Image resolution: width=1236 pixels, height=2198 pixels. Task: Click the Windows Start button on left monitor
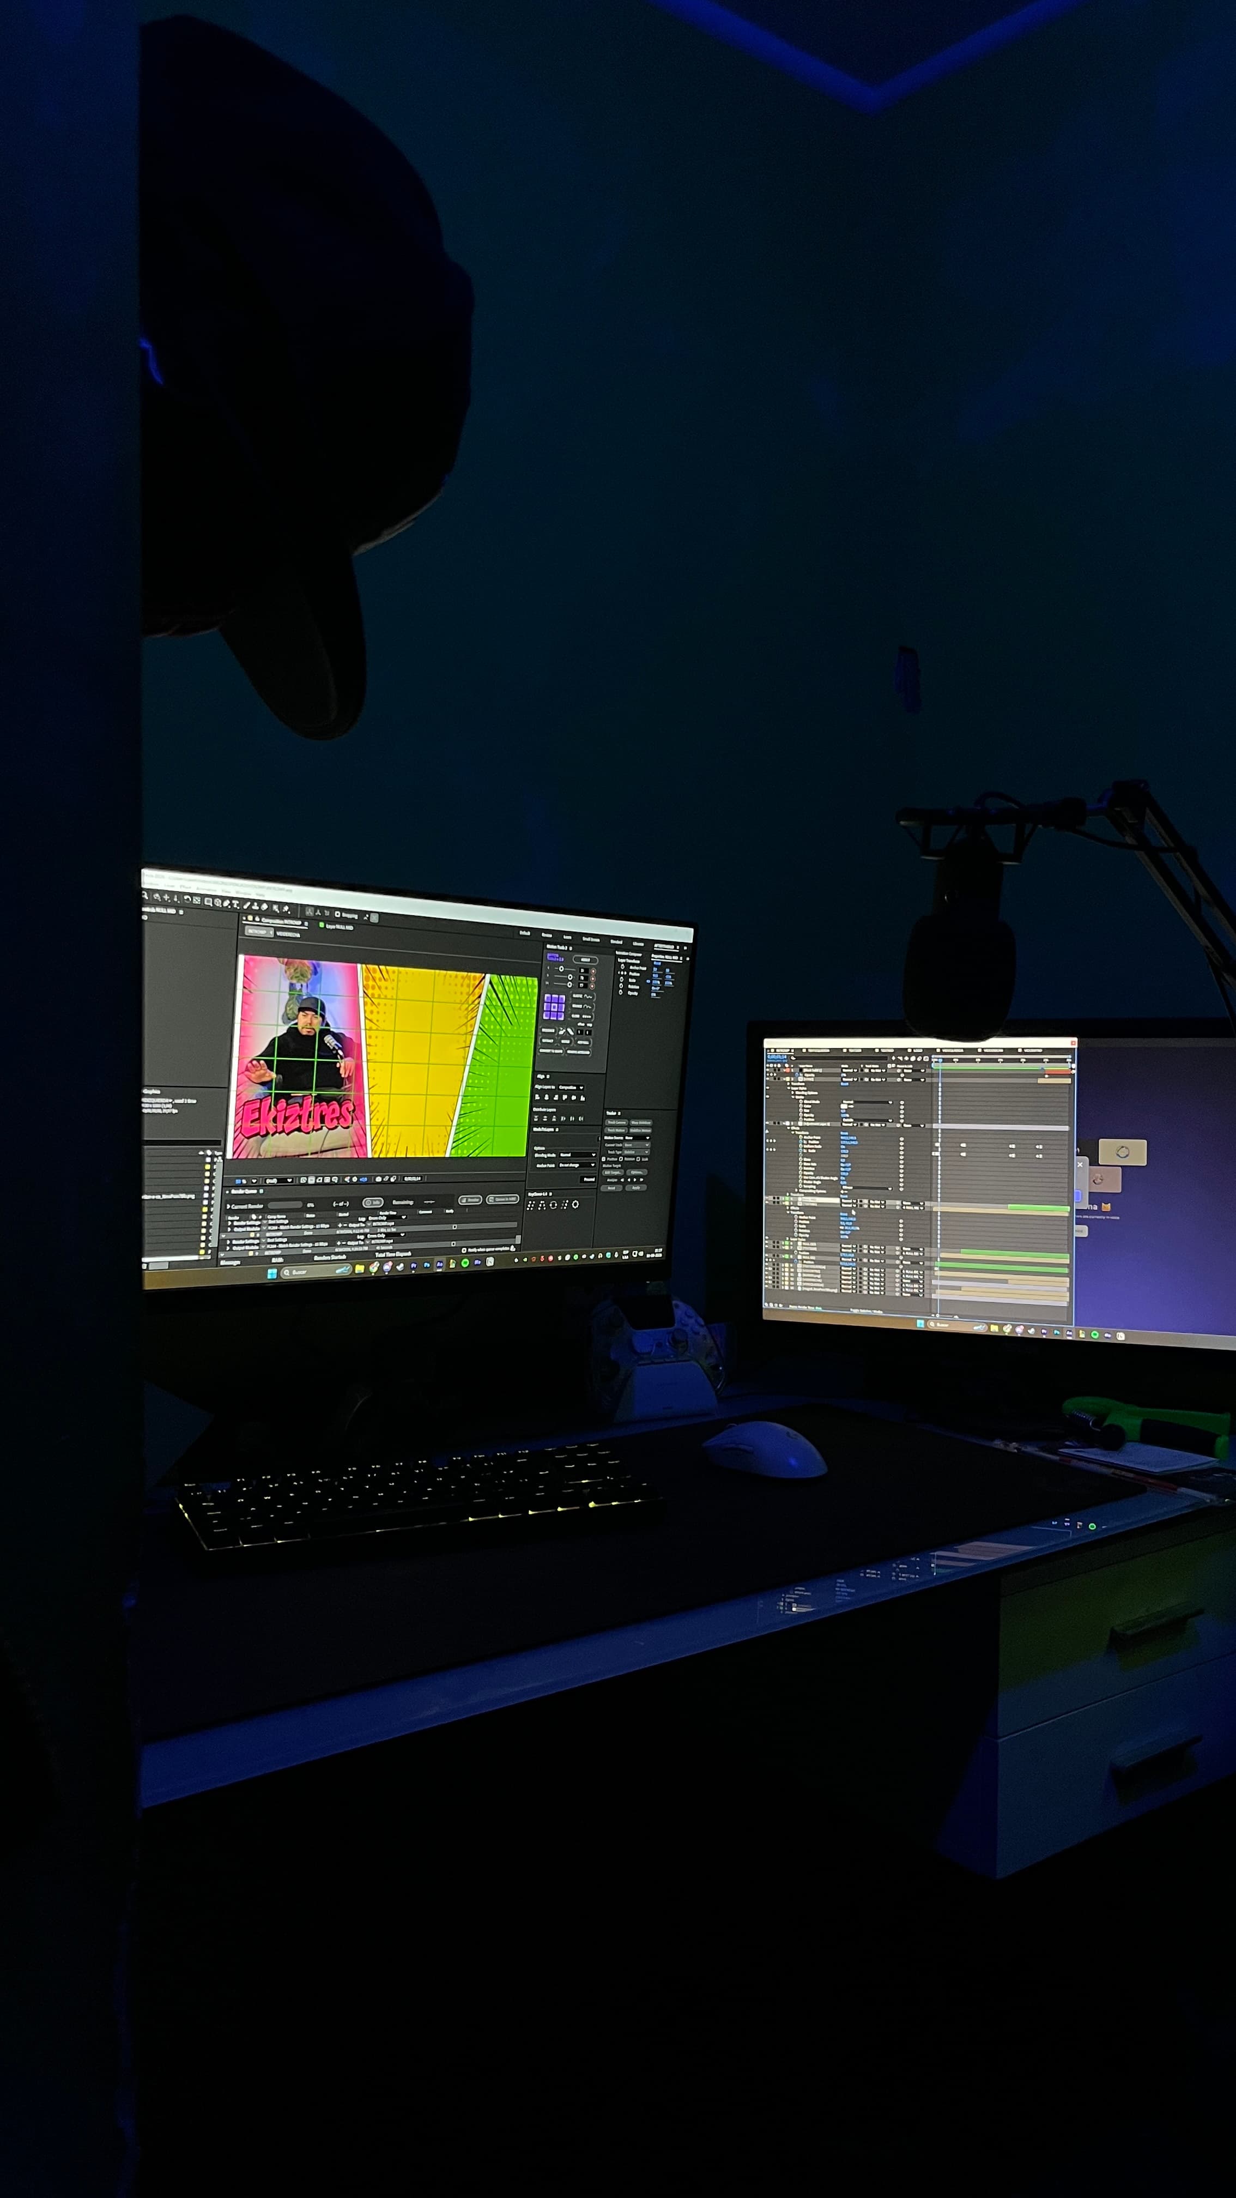point(272,1273)
